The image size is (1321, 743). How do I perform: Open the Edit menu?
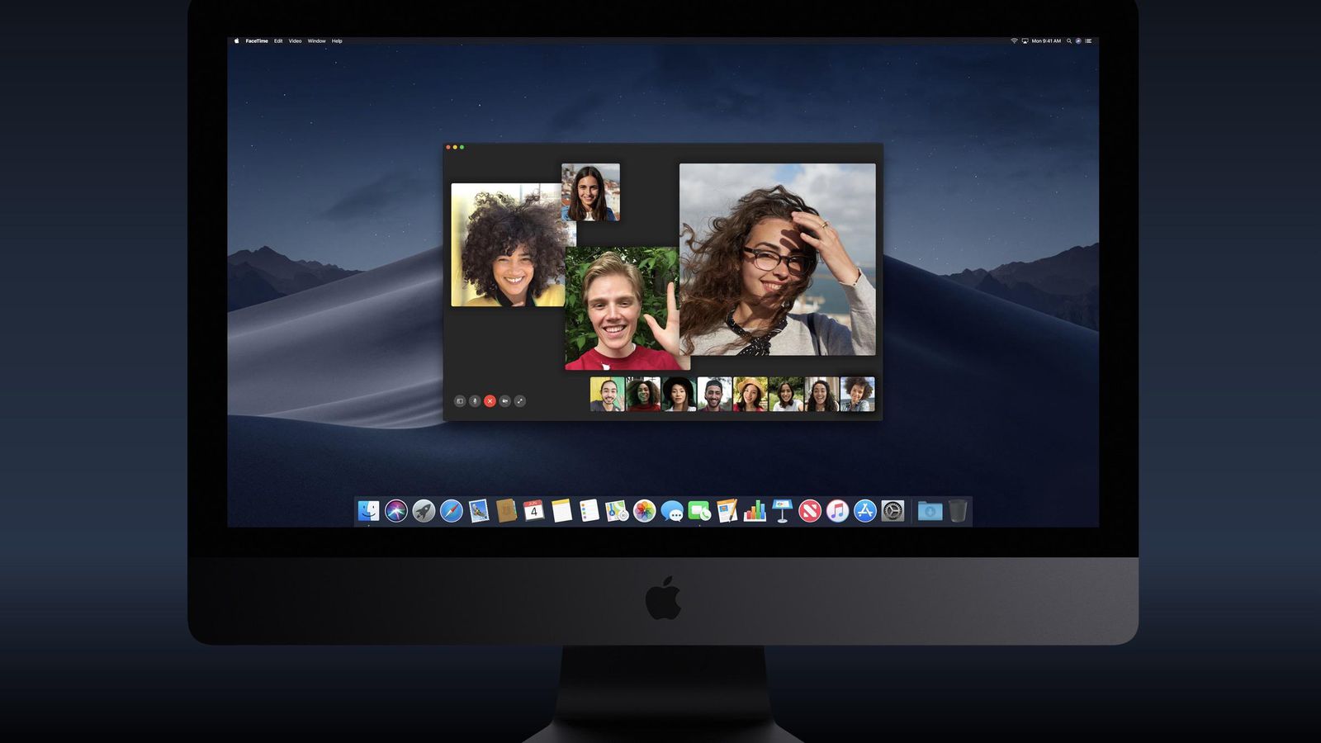click(x=278, y=40)
